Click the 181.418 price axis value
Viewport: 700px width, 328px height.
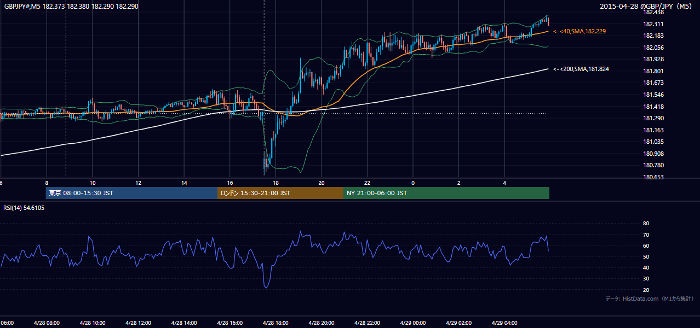point(653,107)
